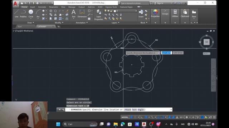Open the layer selection dropdown
This screenshot has height=128, width=229.
[136, 11]
